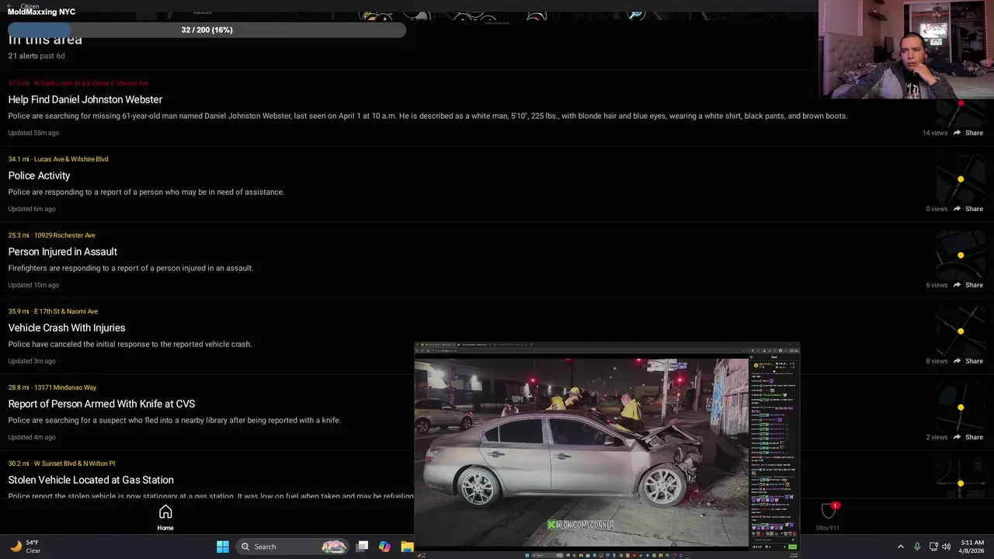Select location text E 17th St & Naomi Ave
994x559 pixels.
(66, 311)
